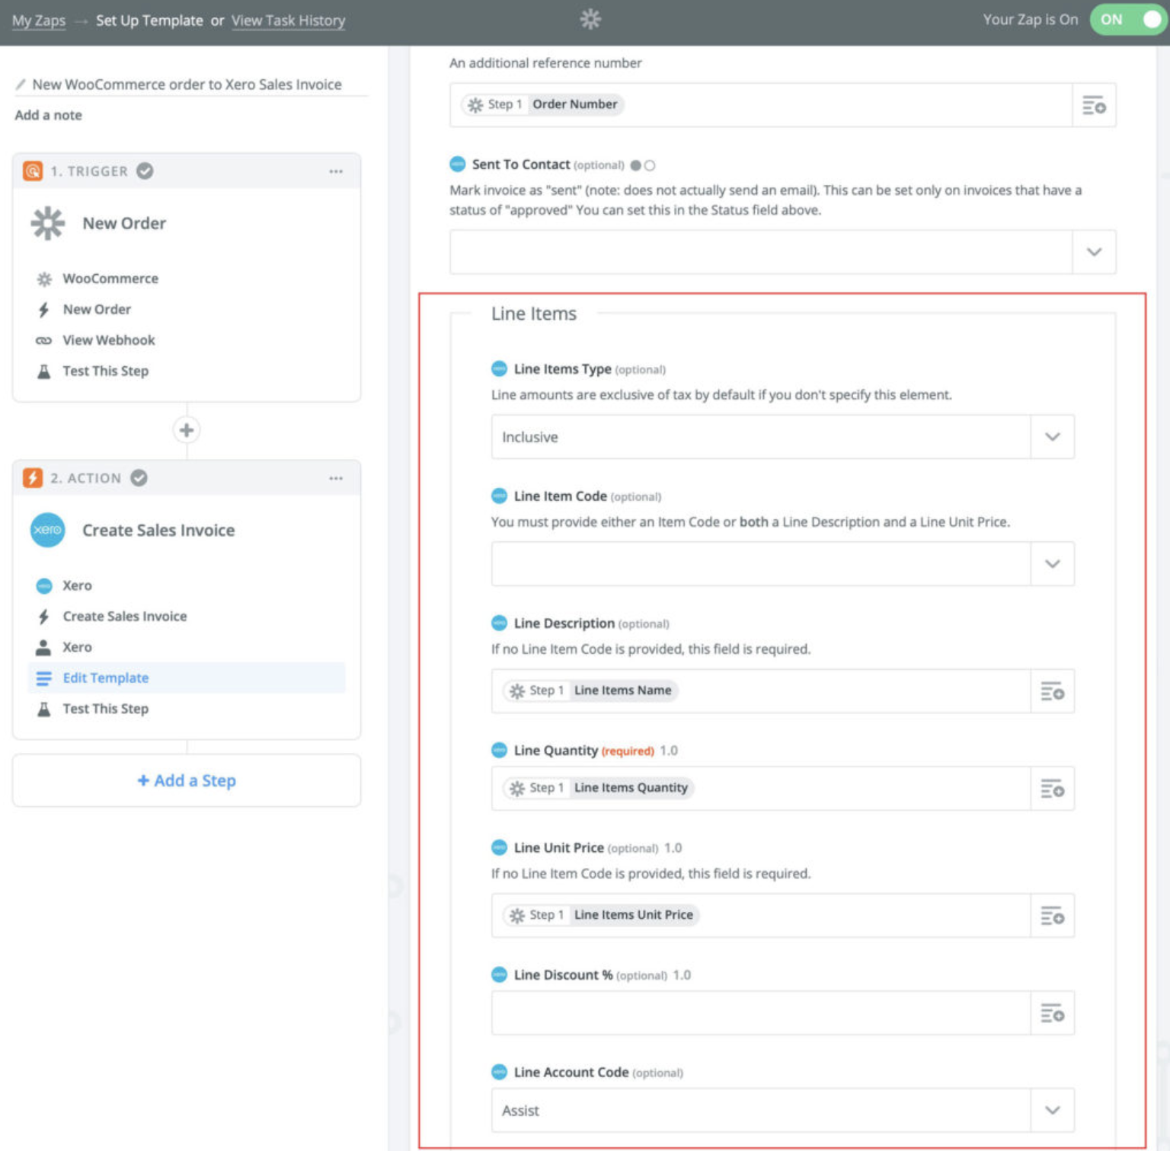Image resolution: width=1170 pixels, height=1151 pixels.
Task: Select Edit Template in the action step
Action: [106, 678]
